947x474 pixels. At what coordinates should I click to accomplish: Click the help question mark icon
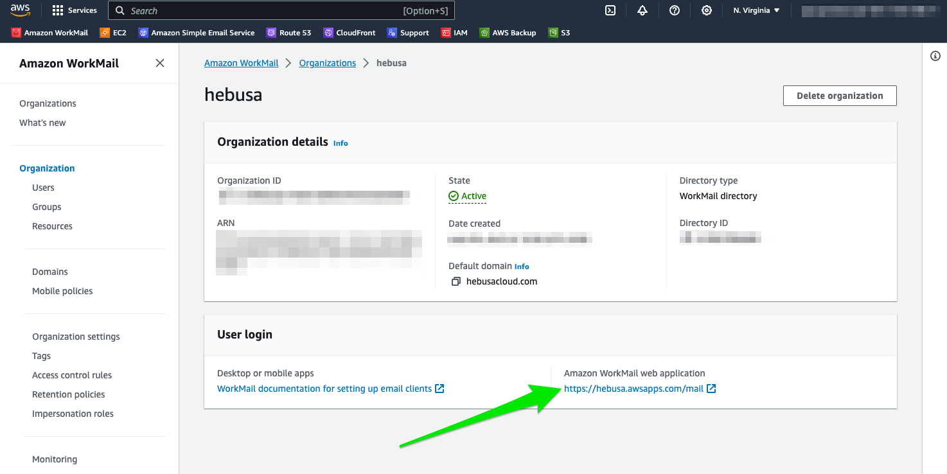675,10
